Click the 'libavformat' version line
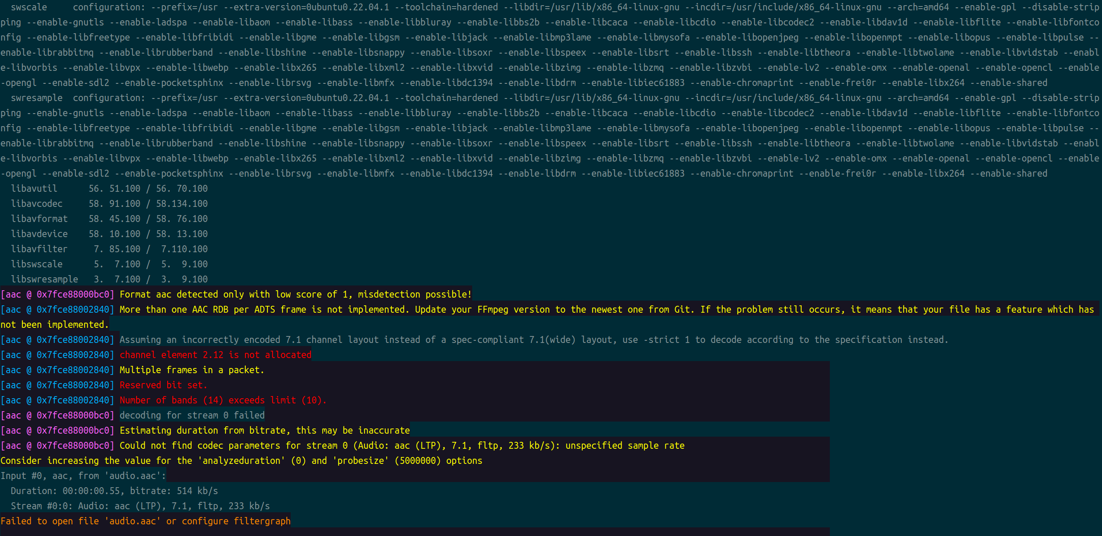The width and height of the screenshot is (1102, 536). point(109,219)
